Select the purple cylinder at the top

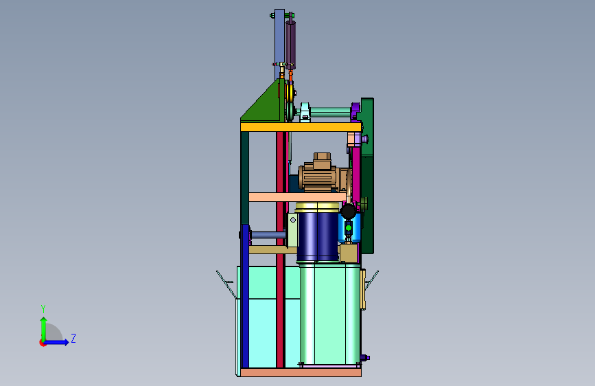(x=291, y=45)
